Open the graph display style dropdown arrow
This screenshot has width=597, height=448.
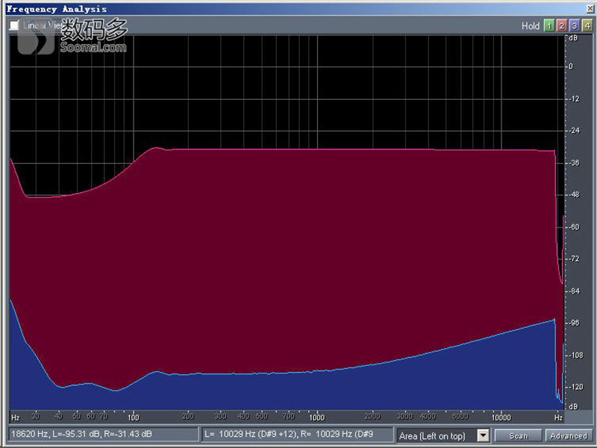point(482,435)
